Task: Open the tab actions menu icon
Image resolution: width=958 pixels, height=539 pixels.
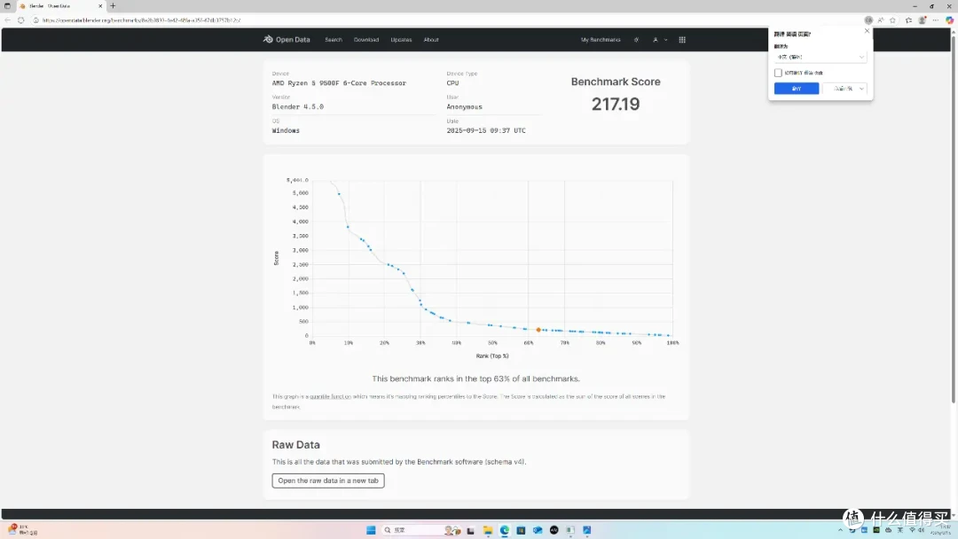Action: click(x=7, y=5)
